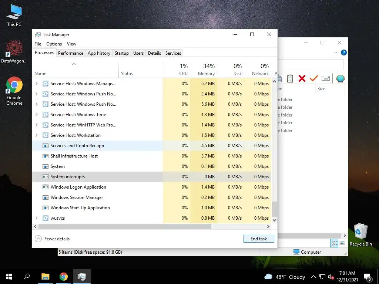
Task: Click the orange checkmark icon in Explorer toolbar
Action: pos(314,78)
